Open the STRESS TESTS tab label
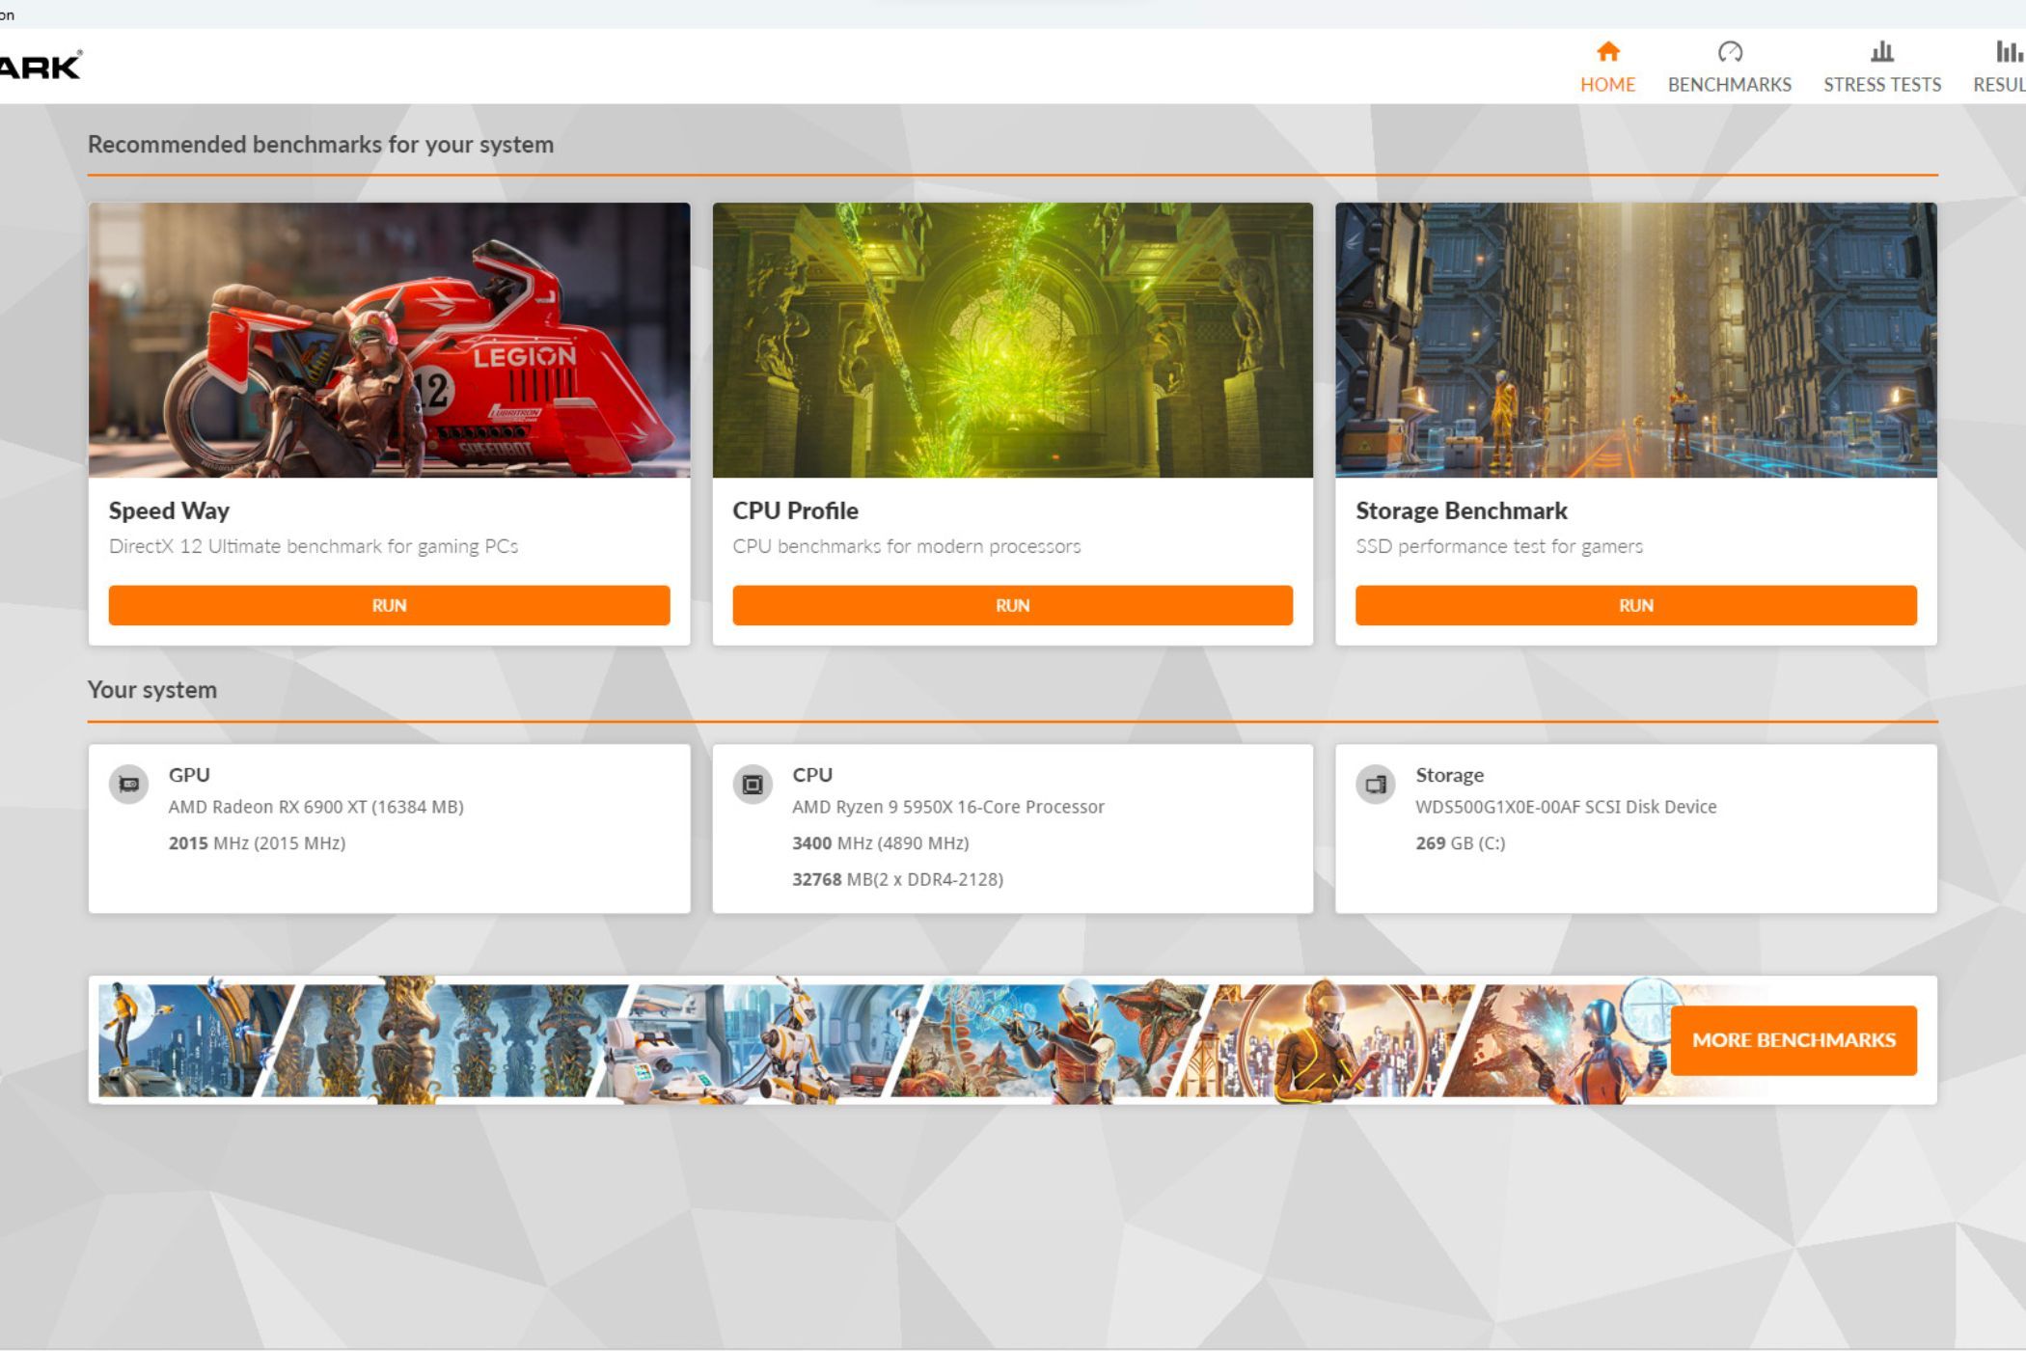2026x1351 pixels. (1881, 85)
